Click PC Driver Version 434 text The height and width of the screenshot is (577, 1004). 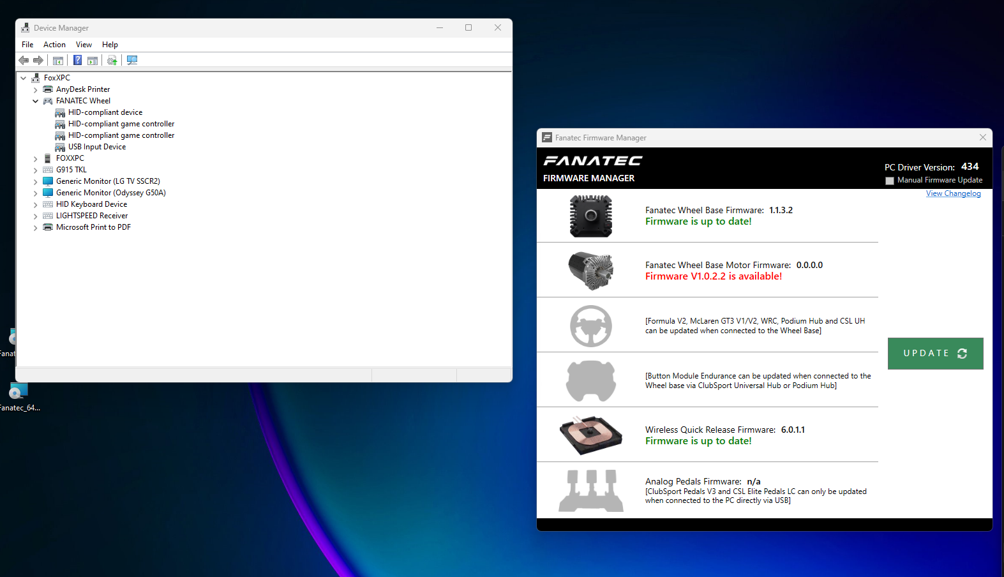[931, 167]
